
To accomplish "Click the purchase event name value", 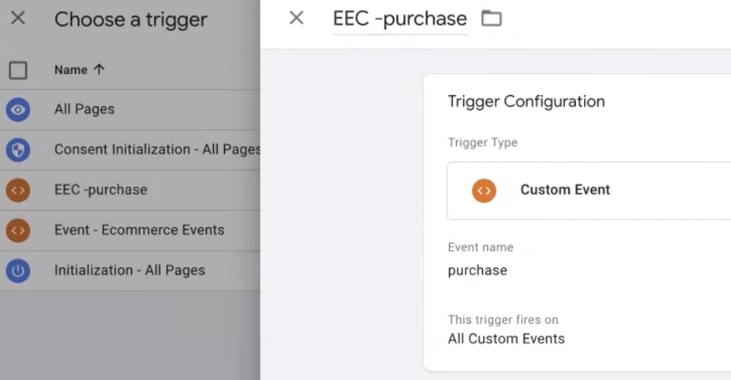I will point(478,271).
